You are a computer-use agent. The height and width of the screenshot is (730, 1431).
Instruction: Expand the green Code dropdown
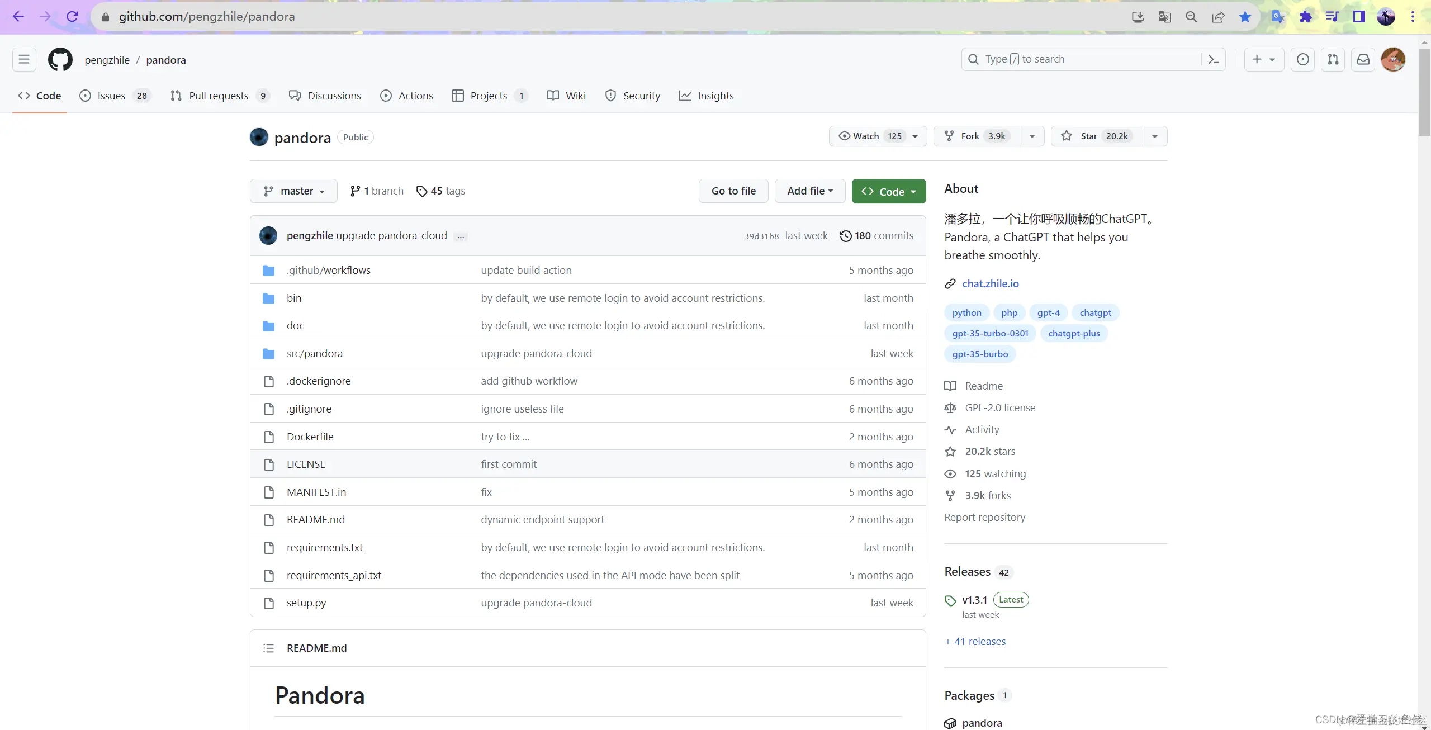pyautogui.click(x=888, y=191)
